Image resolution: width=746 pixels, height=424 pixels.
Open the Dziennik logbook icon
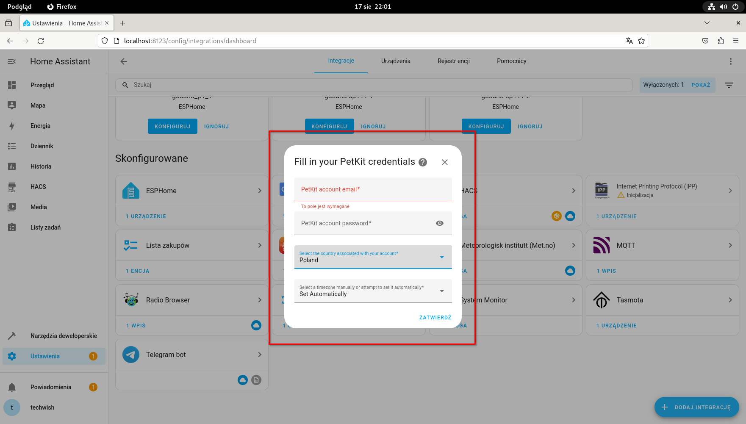[12, 146]
